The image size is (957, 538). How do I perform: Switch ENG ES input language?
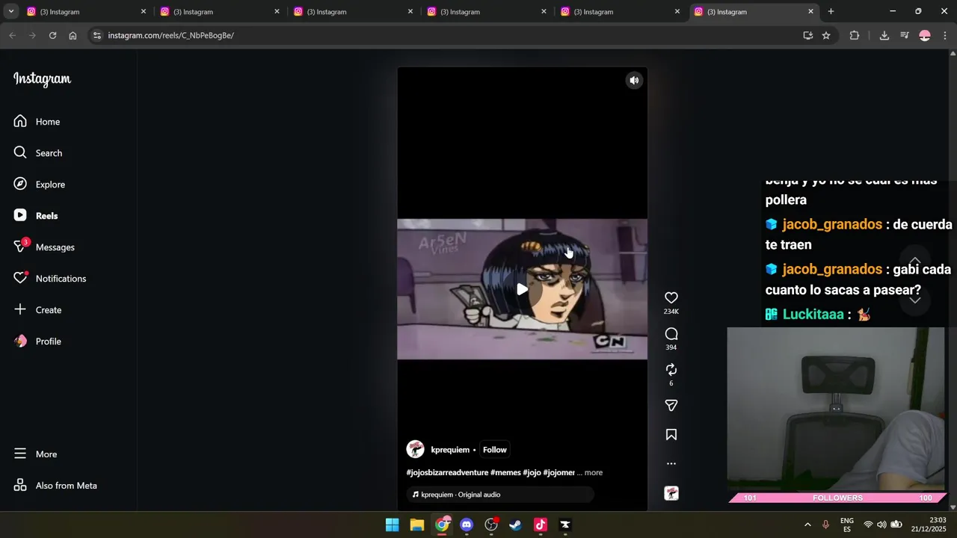[x=847, y=525]
